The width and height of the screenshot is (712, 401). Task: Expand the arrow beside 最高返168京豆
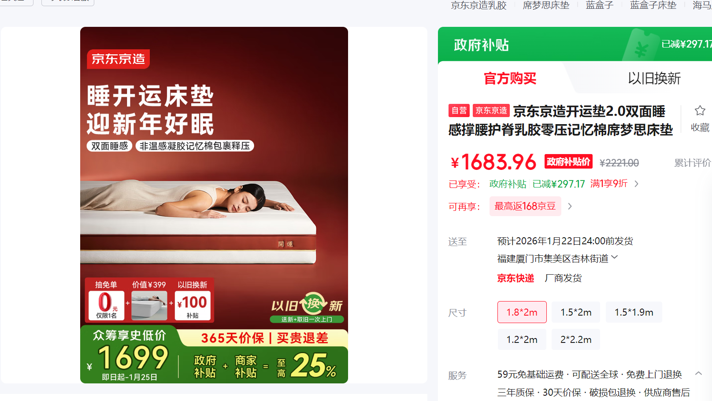click(570, 206)
